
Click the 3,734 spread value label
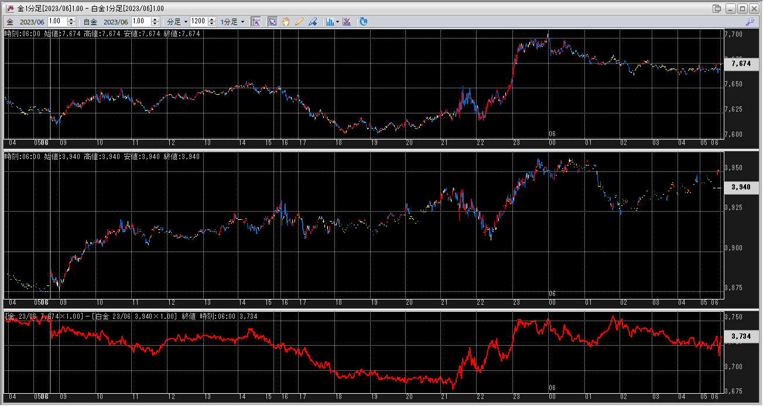coord(741,337)
